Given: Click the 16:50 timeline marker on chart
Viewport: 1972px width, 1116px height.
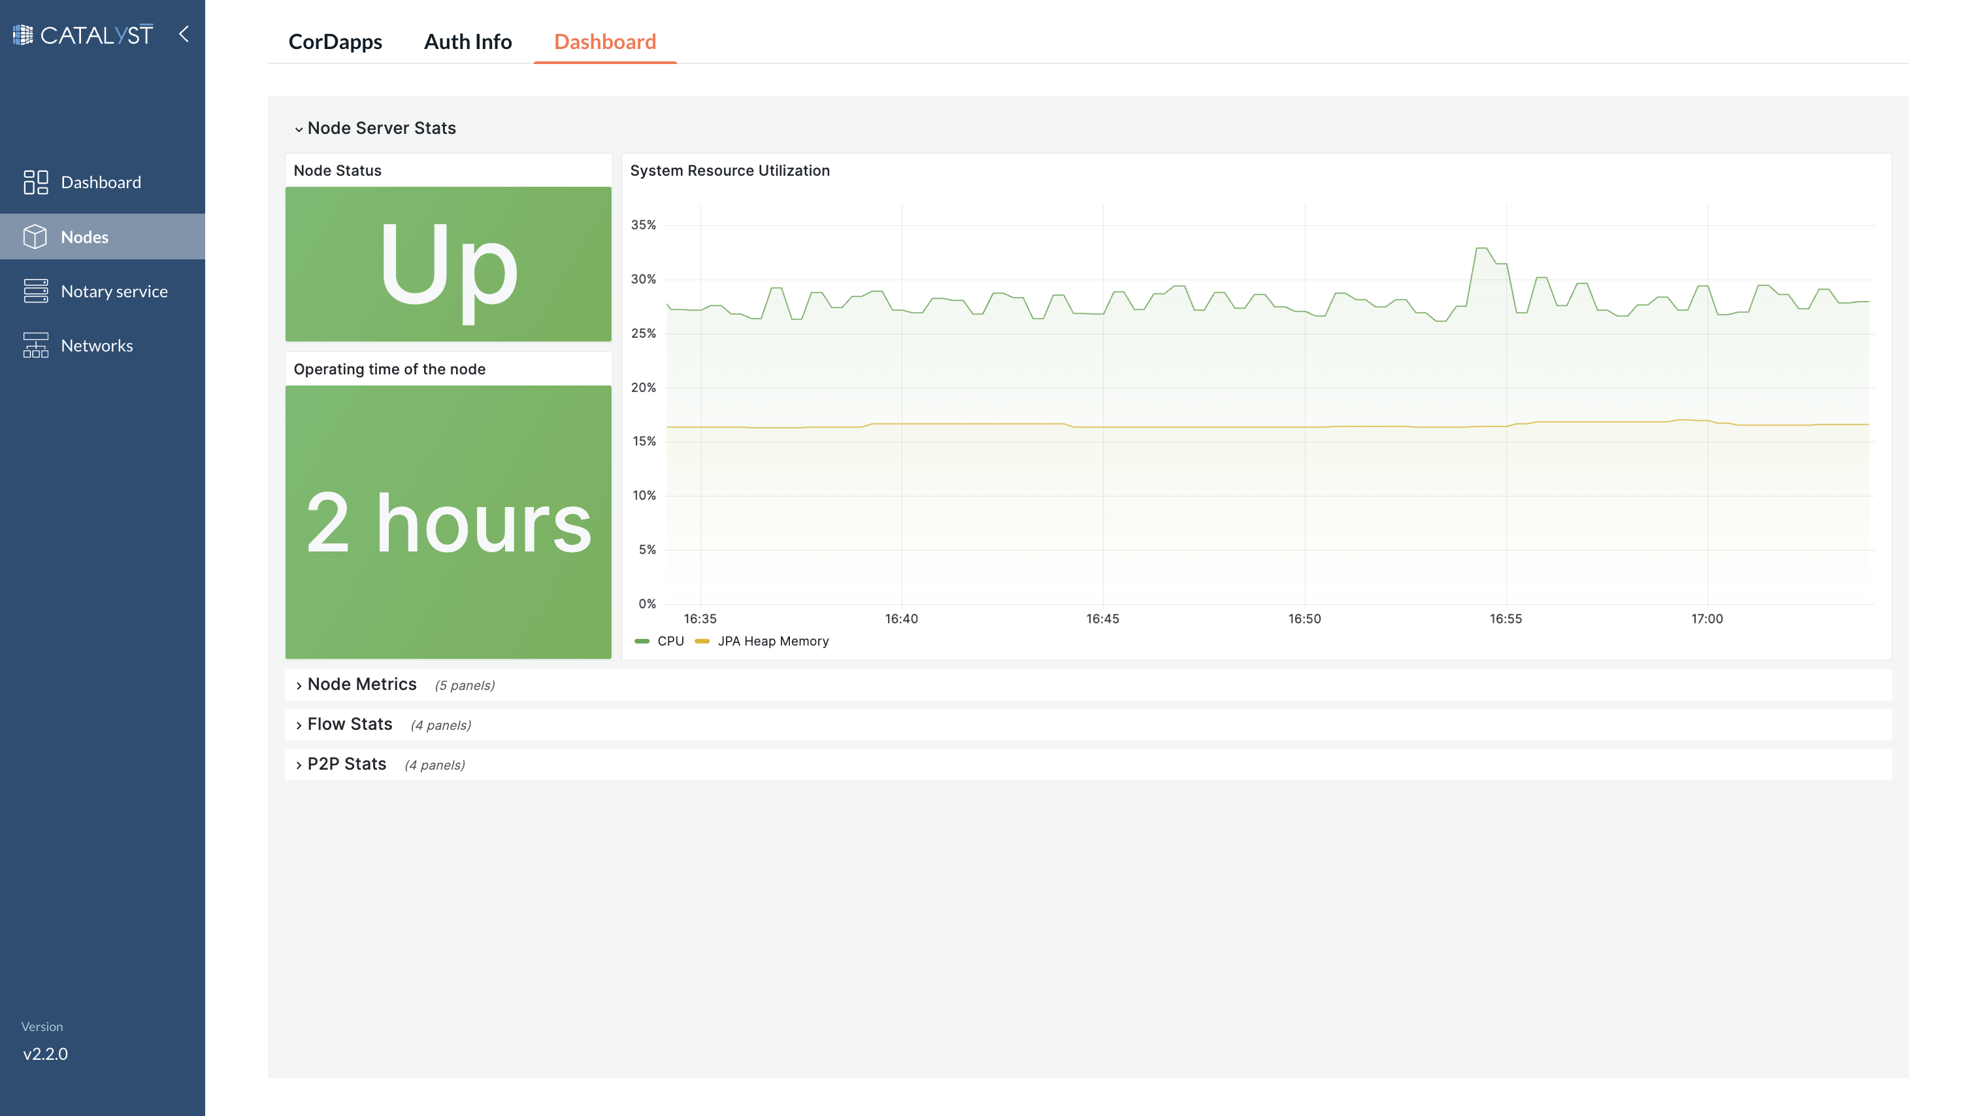Looking at the screenshot, I should (1304, 619).
